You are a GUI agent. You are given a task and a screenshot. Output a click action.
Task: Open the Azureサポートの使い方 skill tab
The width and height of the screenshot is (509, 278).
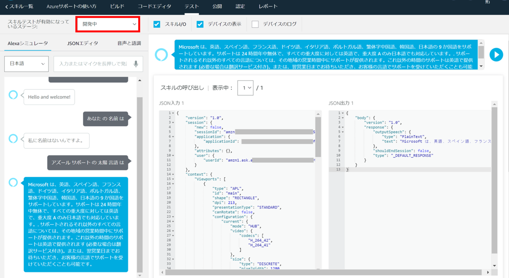pos(71,6)
